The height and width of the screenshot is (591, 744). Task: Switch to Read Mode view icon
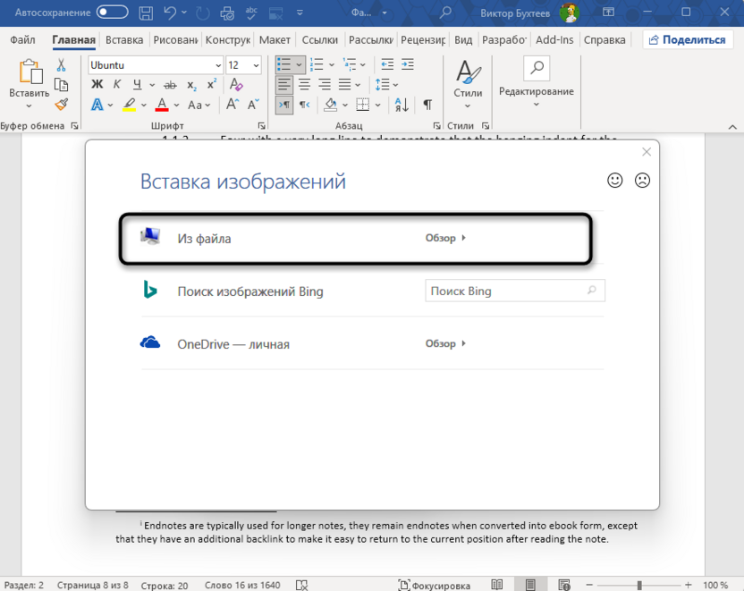pyautogui.click(x=497, y=585)
